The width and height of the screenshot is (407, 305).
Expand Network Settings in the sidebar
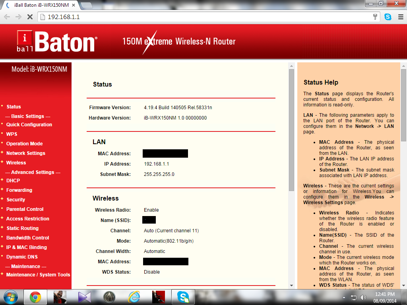pos(25,153)
